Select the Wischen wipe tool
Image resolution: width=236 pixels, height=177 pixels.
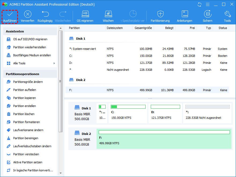(x=108, y=14)
